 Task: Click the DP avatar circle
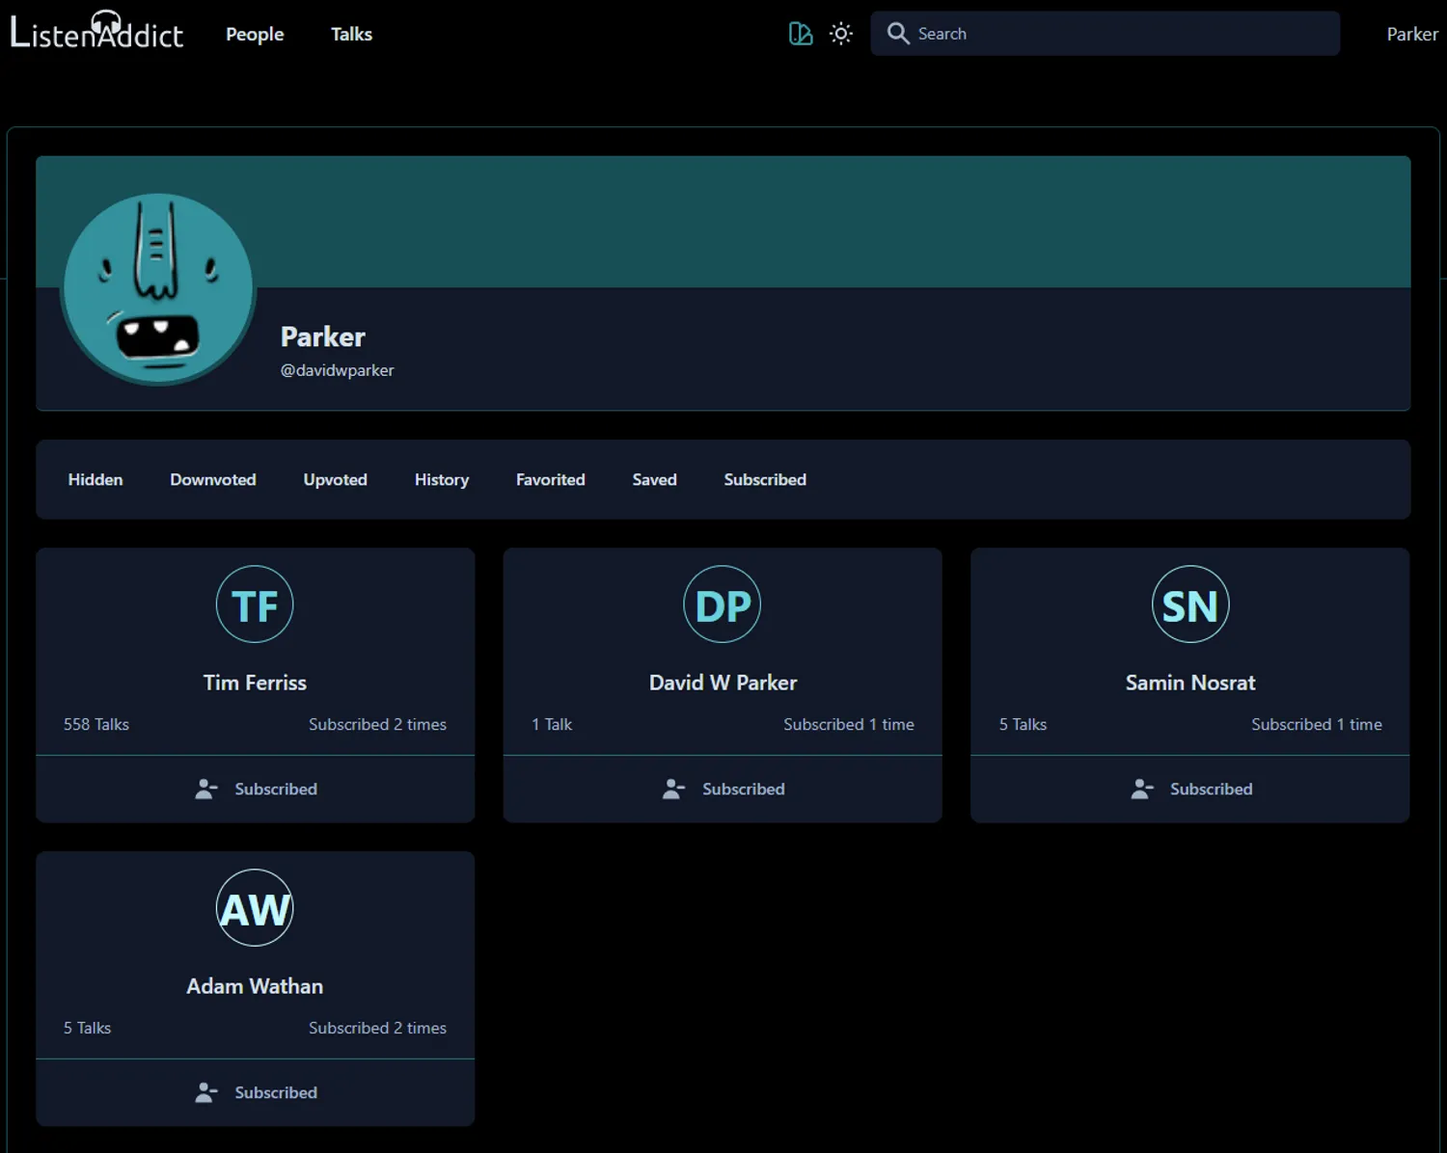coord(722,604)
